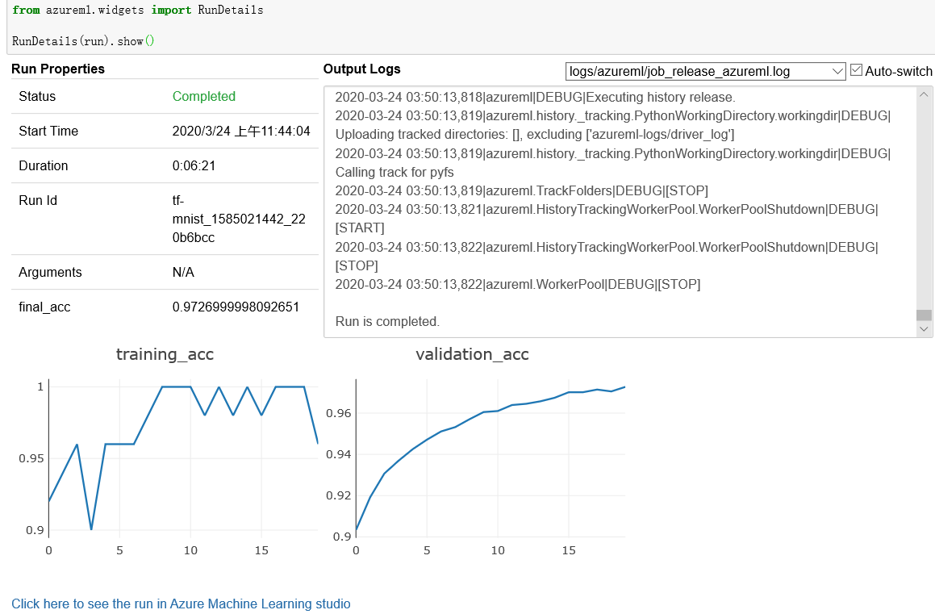Image resolution: width=935 pixels, height=614 pixels.
Task: Click the RunDetails(run).show() code line
Action: 83,41
